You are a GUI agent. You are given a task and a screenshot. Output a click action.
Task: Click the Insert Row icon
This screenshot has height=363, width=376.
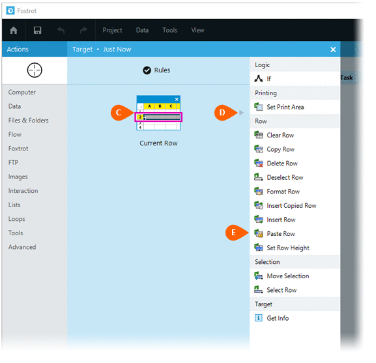[x=259, y=220]
